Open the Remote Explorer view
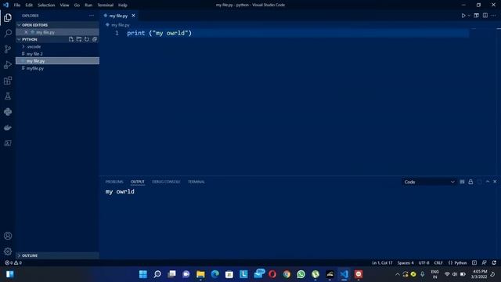The height and width of the screenshot is (282, 501). tap(8, 143)
